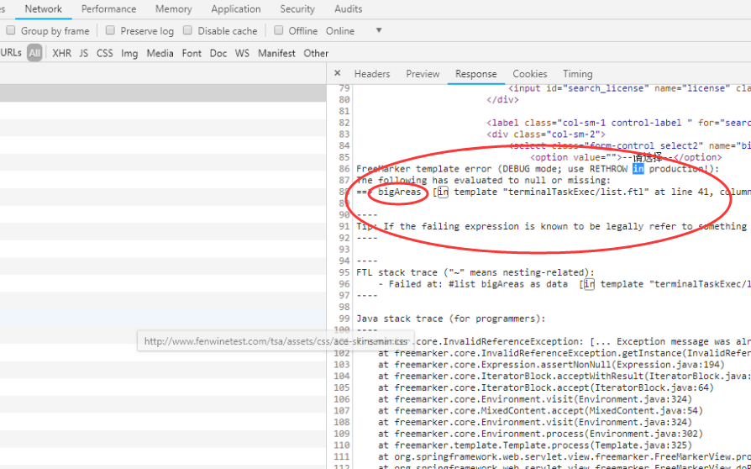Filter requests by Manifest
The width and height of the screenshot is (751, 469).
tap(276, 53)
